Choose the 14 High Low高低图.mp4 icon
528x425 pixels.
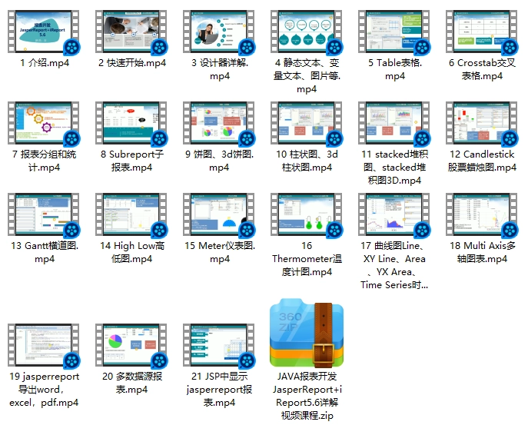131,214
